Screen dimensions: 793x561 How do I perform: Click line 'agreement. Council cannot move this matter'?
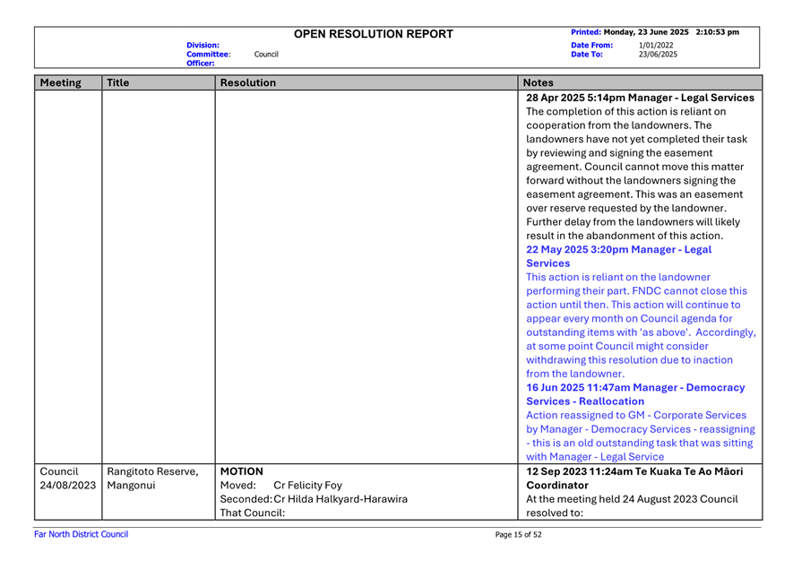tap(634, 167)
